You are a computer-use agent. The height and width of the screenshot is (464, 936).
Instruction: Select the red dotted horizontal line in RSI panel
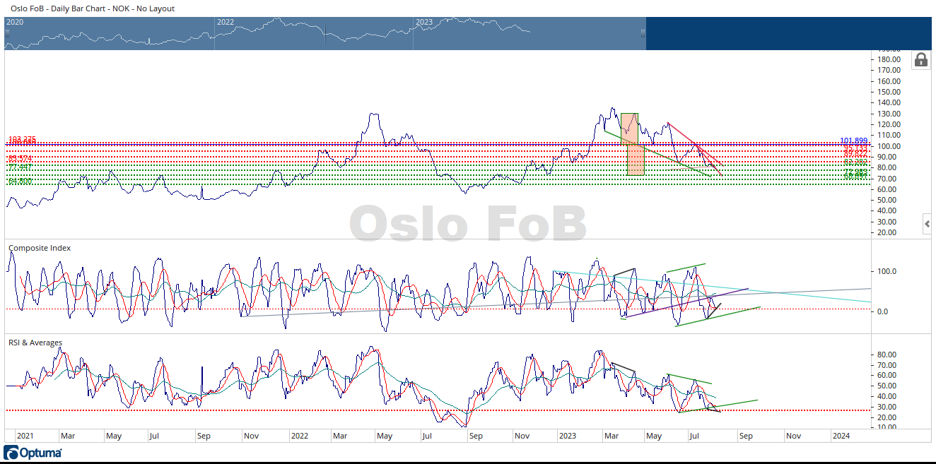(437, 410)
